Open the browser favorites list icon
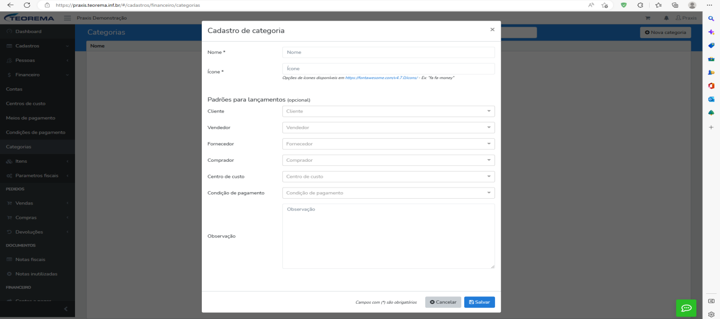This screenshot has height=319, width=720. tap(658, 5)
